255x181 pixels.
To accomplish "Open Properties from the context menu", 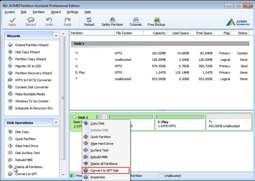I will click(106, 177).
